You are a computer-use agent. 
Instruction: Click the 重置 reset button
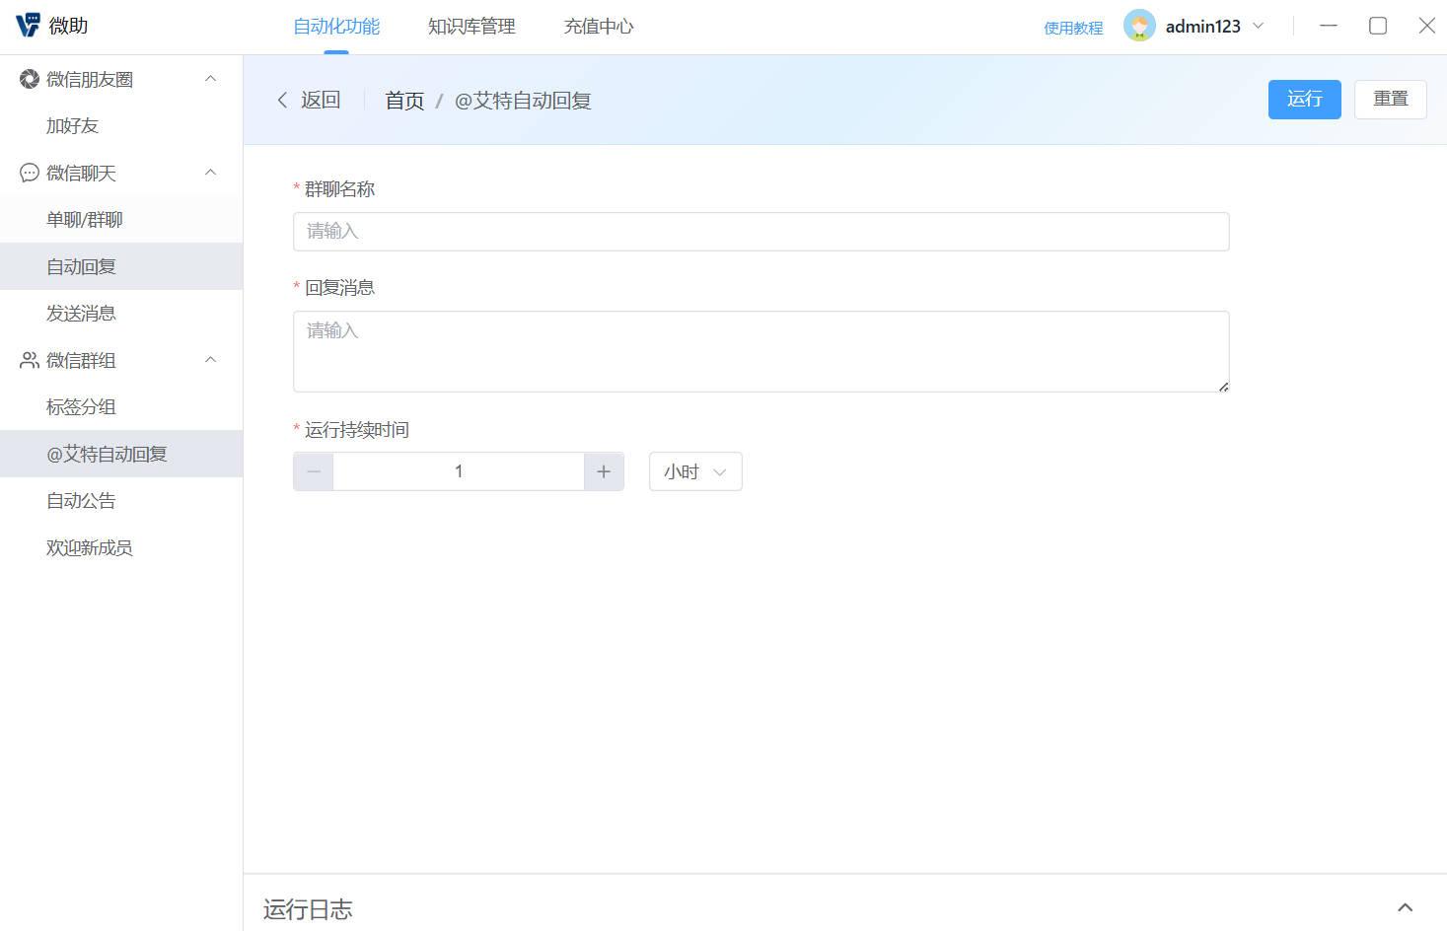pyautogui.click(x=1390, y=99)
